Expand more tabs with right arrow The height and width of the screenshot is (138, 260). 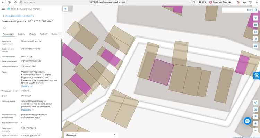pos(60,34)
